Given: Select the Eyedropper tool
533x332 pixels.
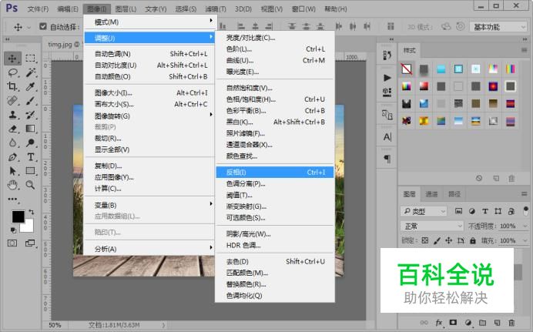Looking at the screenshot, I should click(31, 86).
